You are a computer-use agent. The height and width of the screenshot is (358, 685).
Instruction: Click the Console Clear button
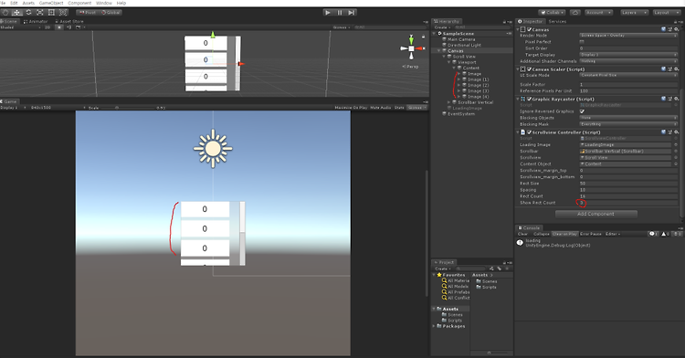point(523,234)
